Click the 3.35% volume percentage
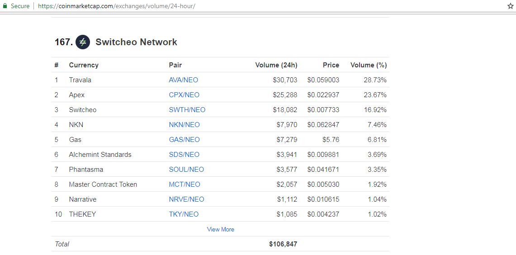 pyautogui.click(x=377, y=170)
